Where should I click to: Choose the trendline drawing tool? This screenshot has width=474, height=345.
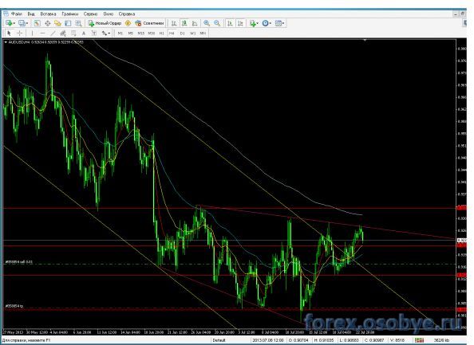[x=53, y=33]
